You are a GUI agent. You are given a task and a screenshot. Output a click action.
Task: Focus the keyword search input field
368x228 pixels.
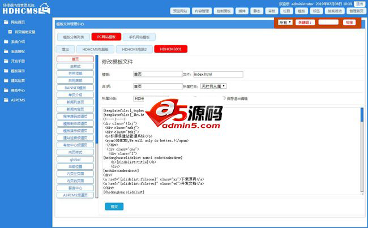(328, 22)
